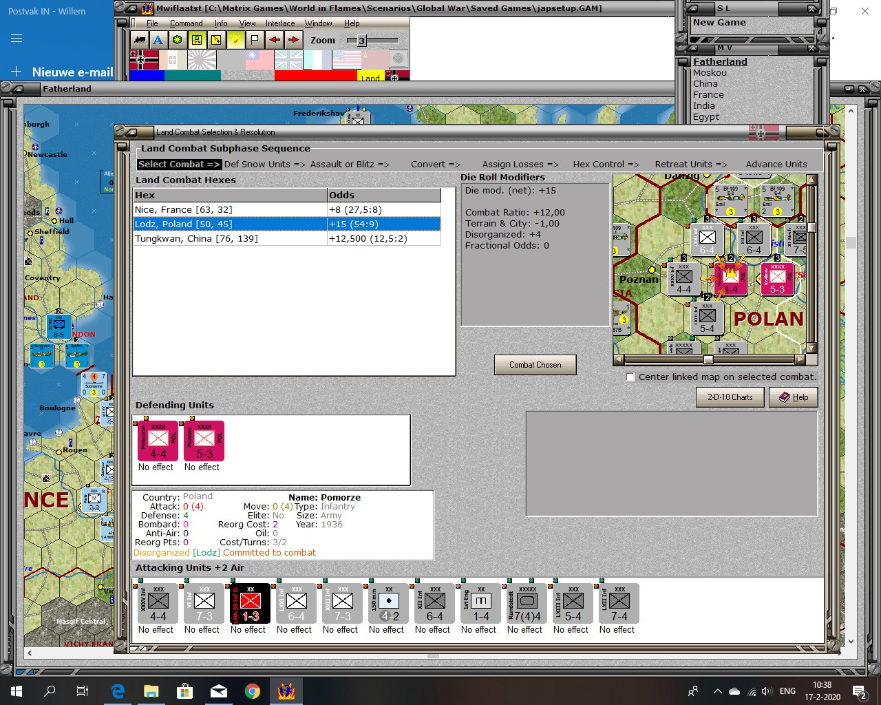Open Microsoft Edge from the taskbar
The width and height of the screenshot is (881, 705).
point(118,691)
